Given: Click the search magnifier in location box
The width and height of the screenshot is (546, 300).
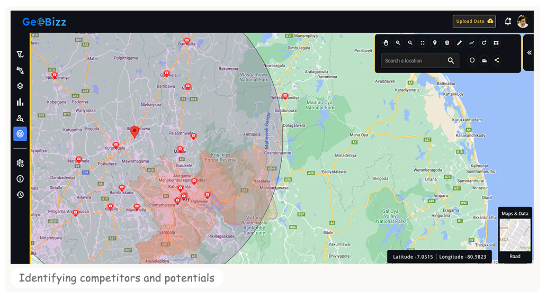Looking at the screenshot, I should (x=451, y=60).
